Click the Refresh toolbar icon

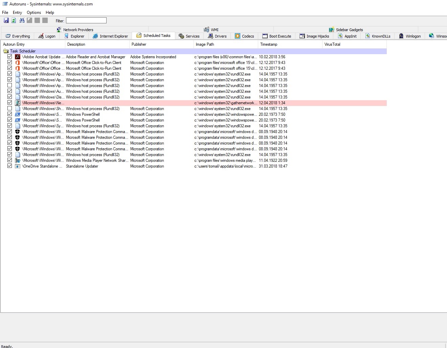point(14,20)
